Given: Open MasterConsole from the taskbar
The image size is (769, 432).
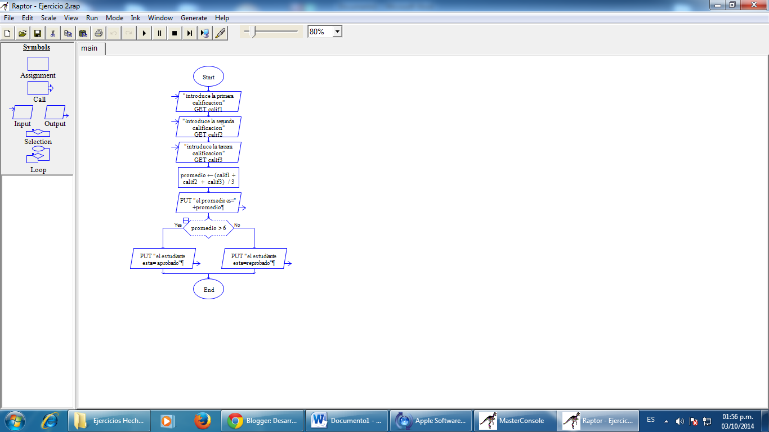Looking at the screenshot, I should click(x=515, y=420).
